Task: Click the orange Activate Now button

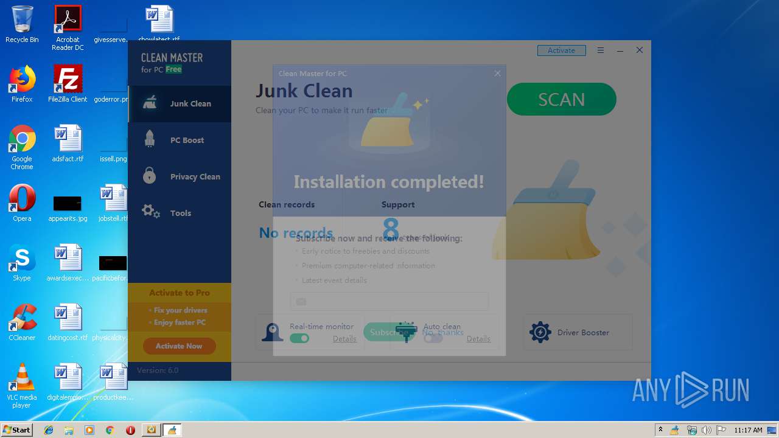Action: click(179, 346)
